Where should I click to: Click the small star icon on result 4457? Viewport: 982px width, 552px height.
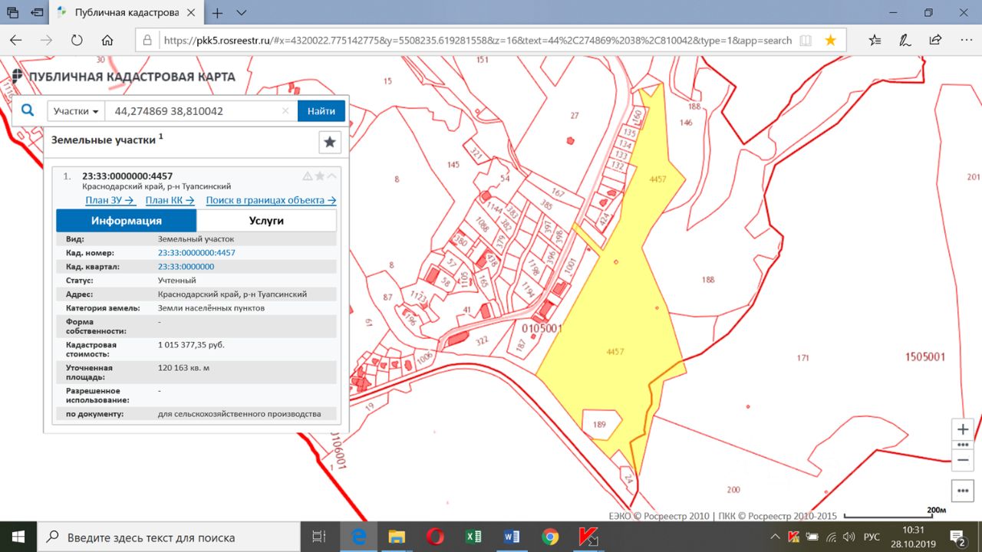tap(320, 176)
